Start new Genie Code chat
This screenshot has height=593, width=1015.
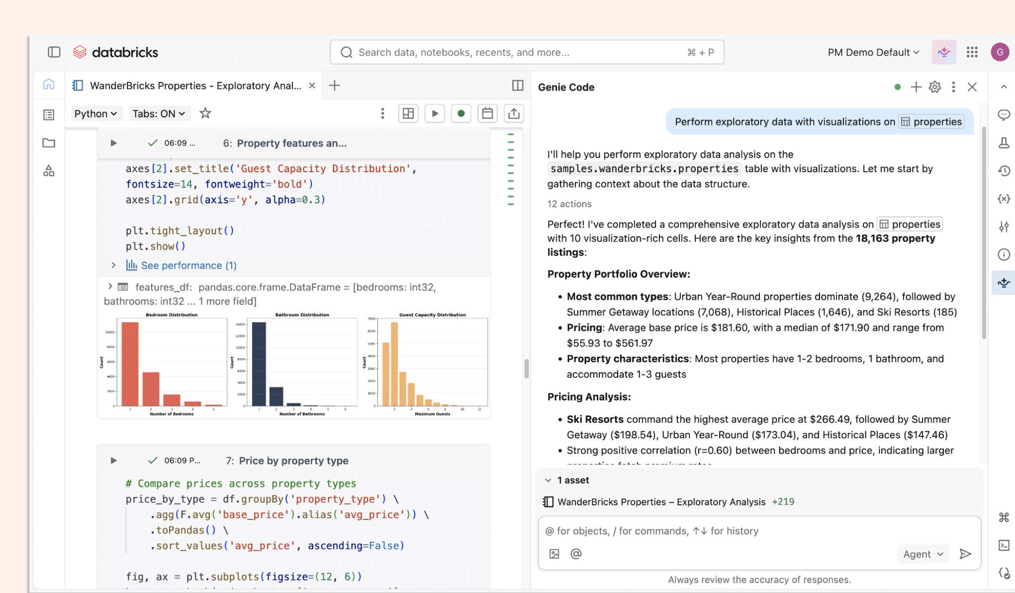pos(916,87)
